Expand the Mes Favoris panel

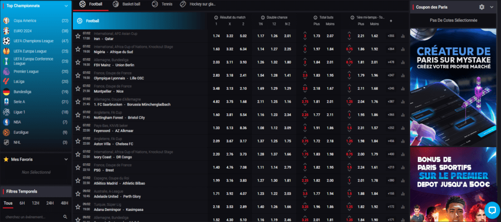[x=66, y=159]
